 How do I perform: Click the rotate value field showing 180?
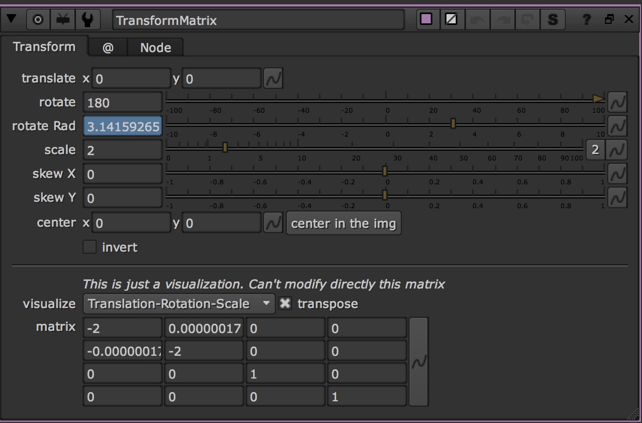(122, 102)
